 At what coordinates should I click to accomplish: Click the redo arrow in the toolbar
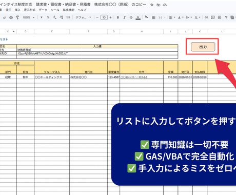pyautogui.click(x=4, y=17)
